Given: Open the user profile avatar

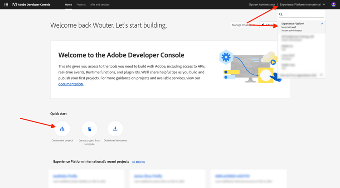Looking at the screenshot, I should click(x=334, y=5).
